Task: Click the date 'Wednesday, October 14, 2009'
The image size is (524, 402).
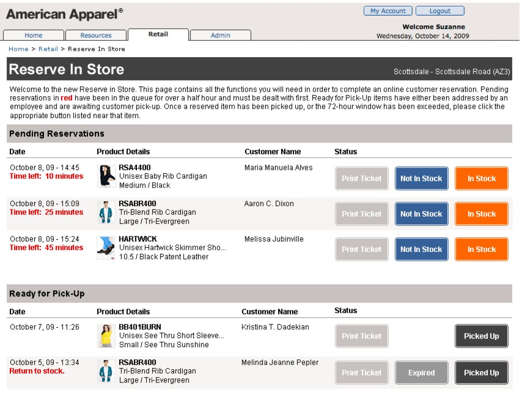Action: coord(423,36)
